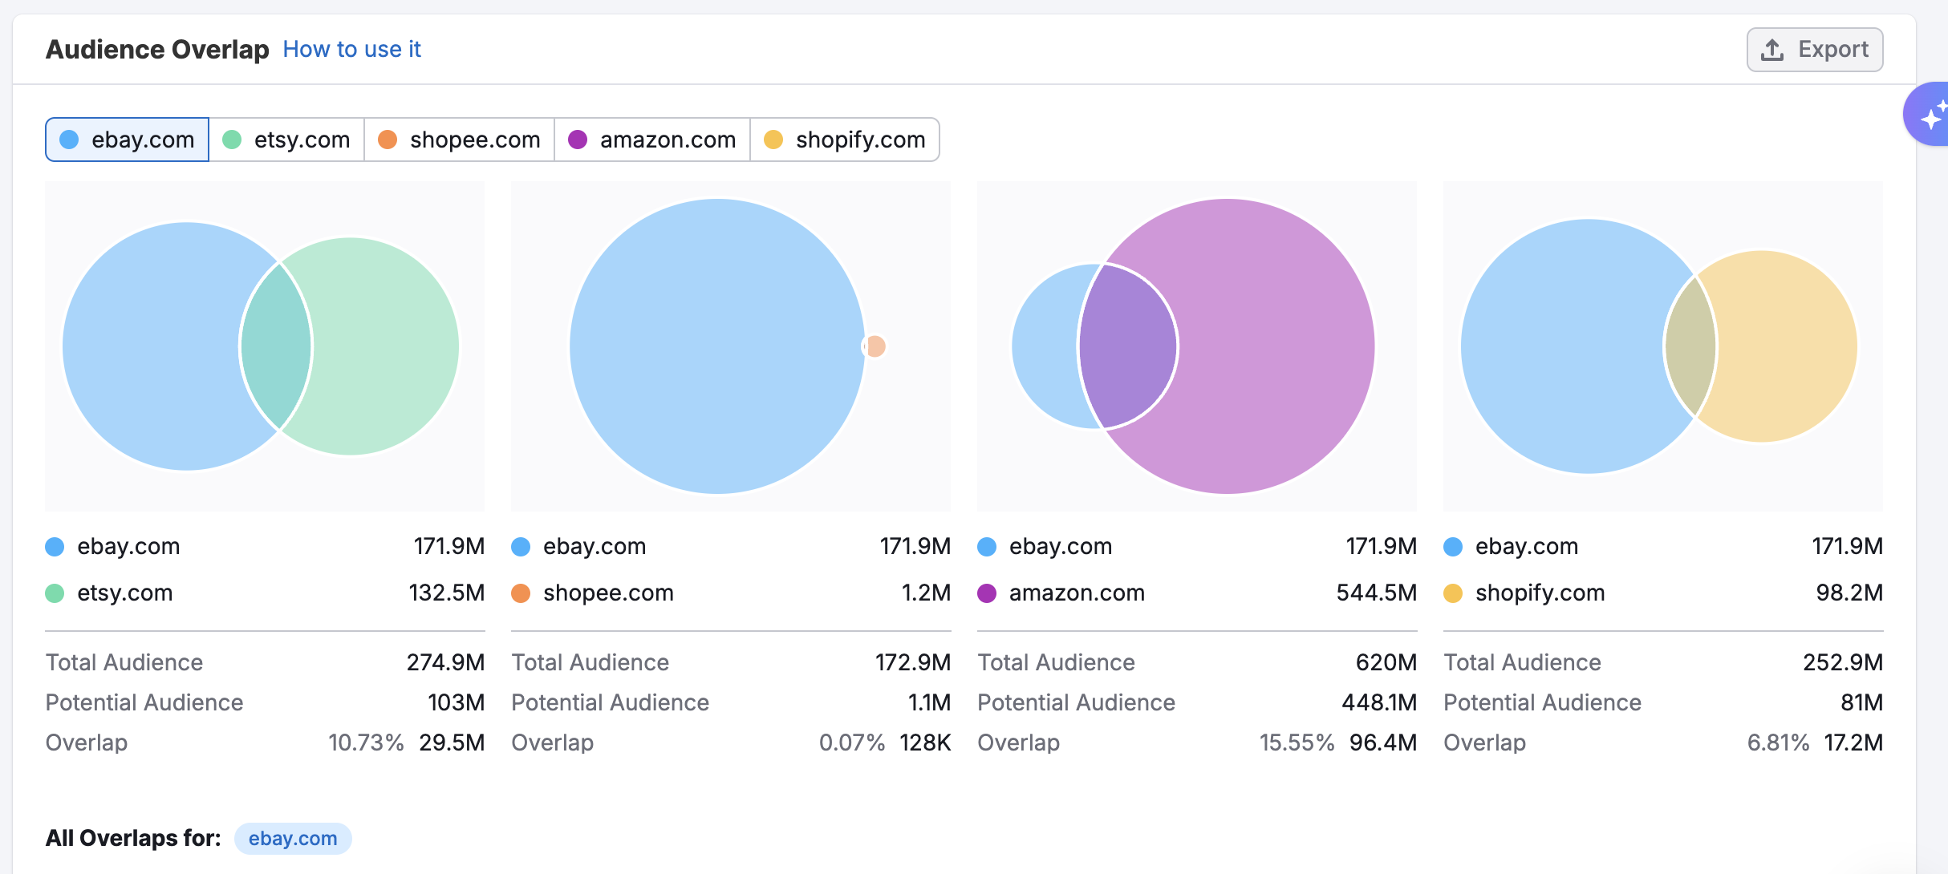
Task: Click the Export icon in top right
Action: [x=1771, y=49]
